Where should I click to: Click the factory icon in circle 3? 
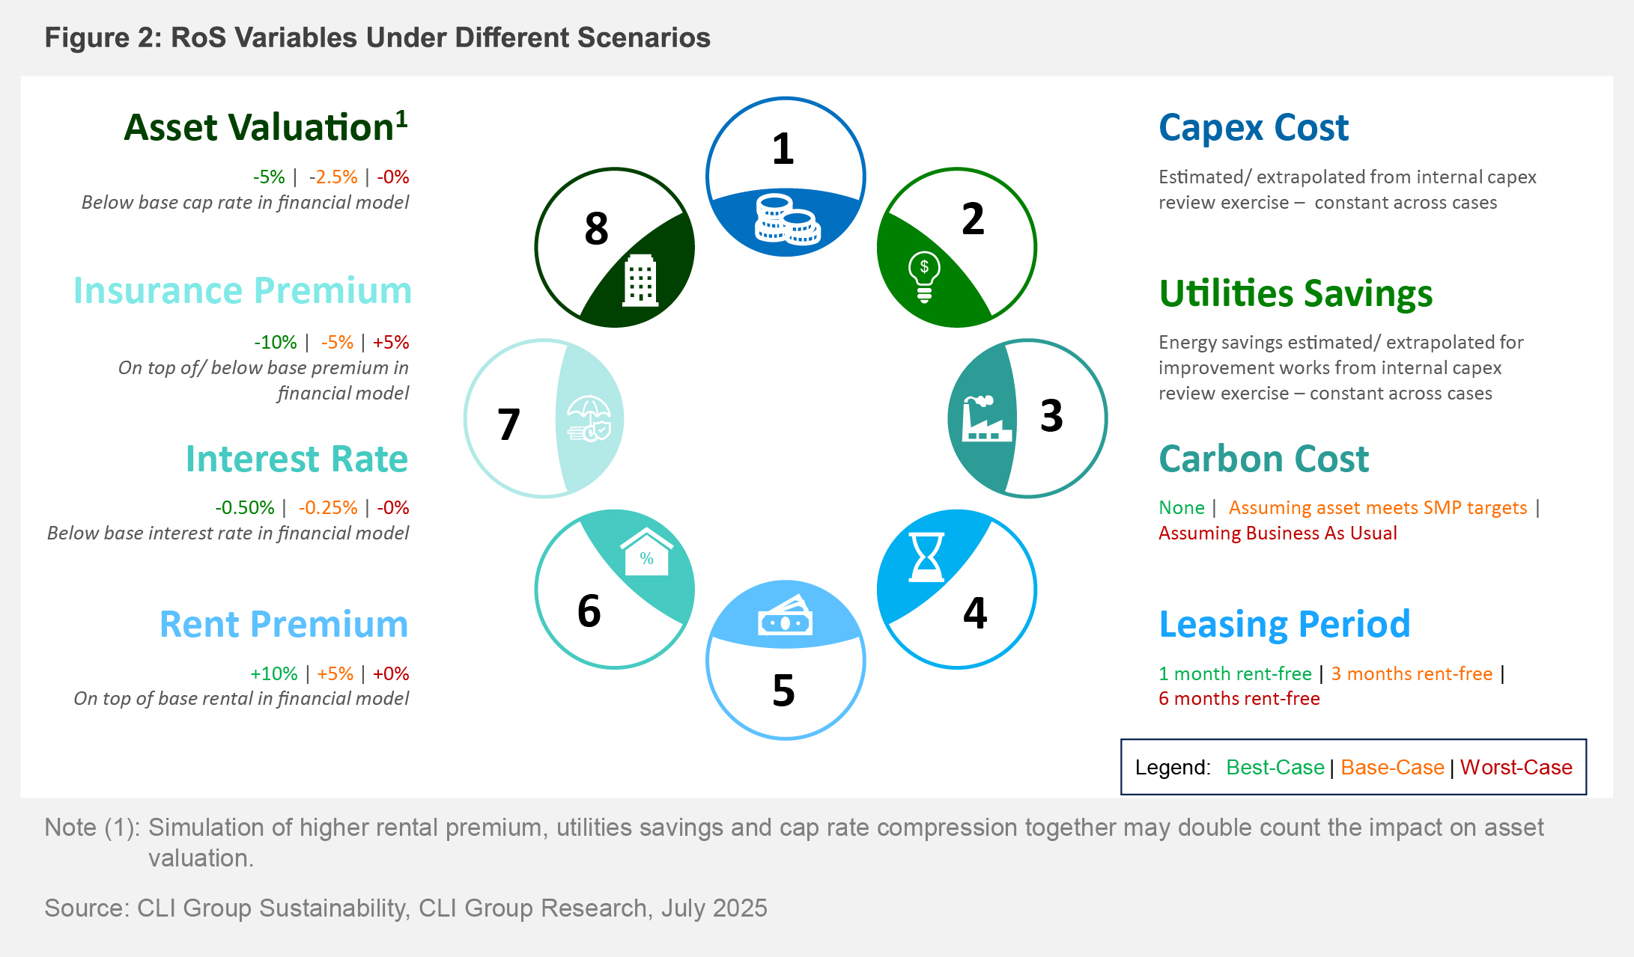pyautogui.click(x=986, y=418)
